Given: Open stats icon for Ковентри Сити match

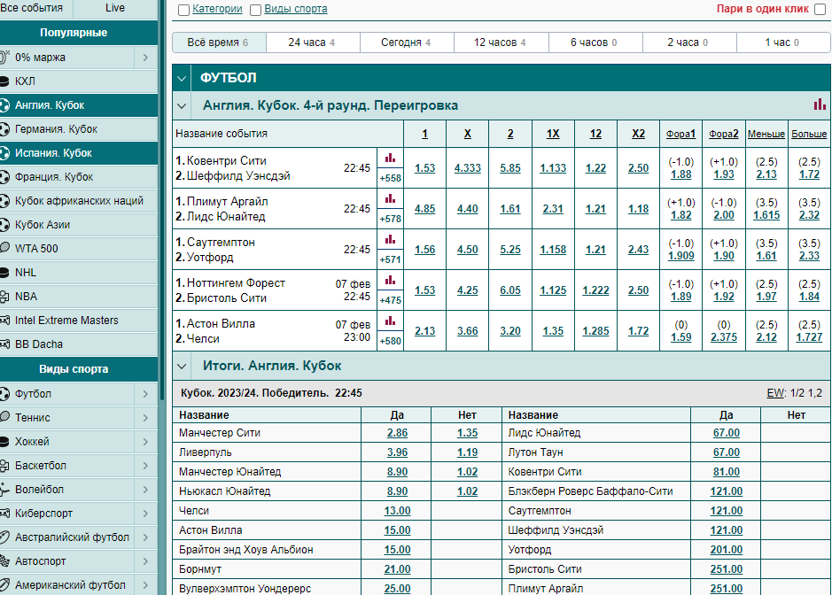Looking at the screenshot, I should point(390,158).
